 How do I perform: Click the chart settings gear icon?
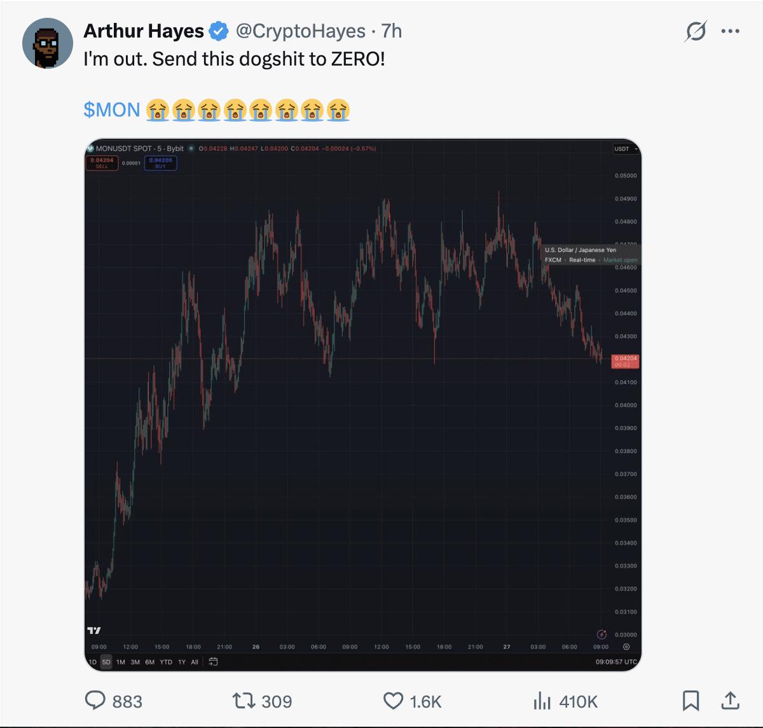626,647
